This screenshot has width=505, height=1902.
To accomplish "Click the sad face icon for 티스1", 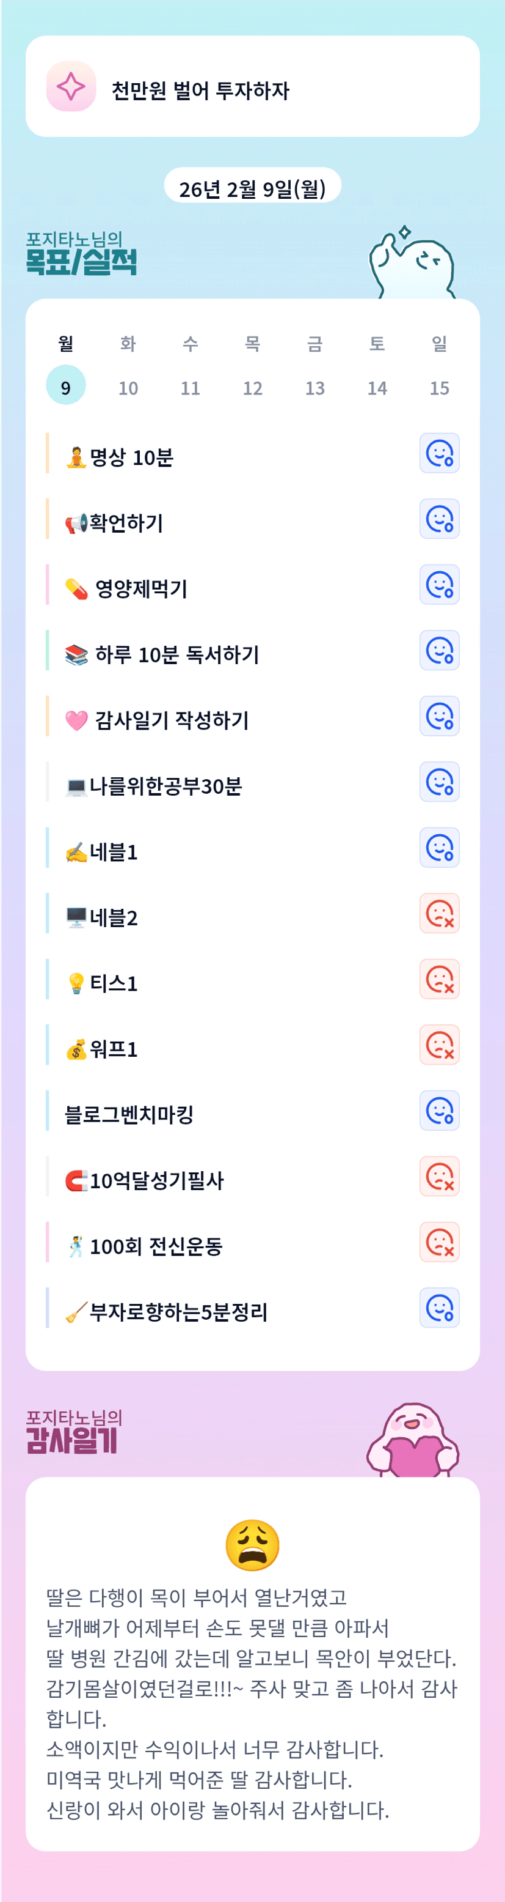I will (440, 979).
